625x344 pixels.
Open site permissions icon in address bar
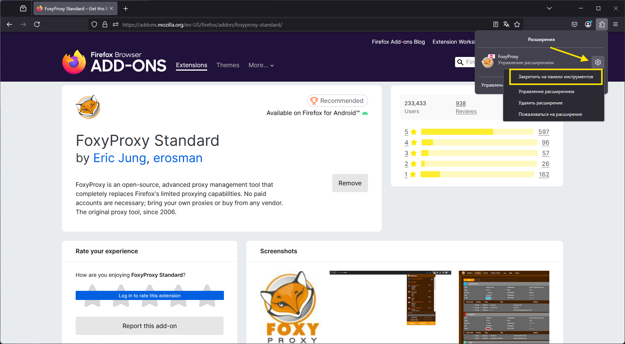tap(116, 24)
